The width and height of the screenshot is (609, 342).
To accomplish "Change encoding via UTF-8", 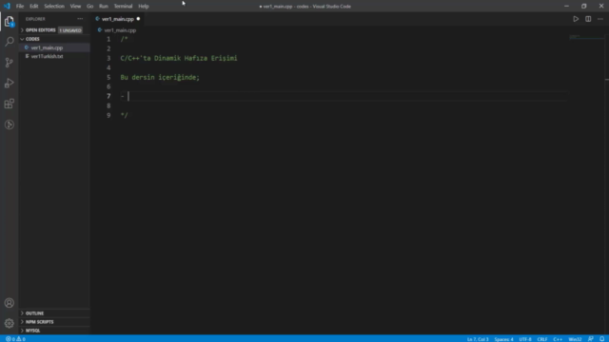I will pyautogui.click(x=525, y=339).
